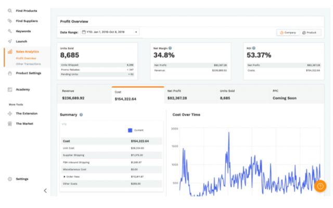333x208 pixels.
Task: Select the Net Profit tab
Action: click(190, 95)
